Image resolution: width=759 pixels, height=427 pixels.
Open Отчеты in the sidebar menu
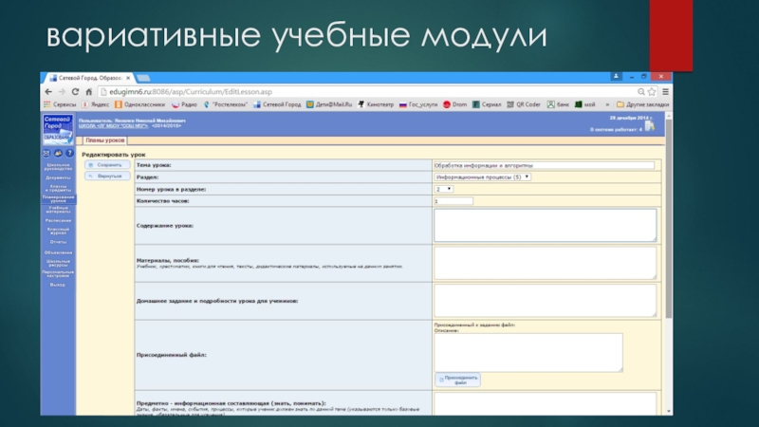[x=58, y=242]
